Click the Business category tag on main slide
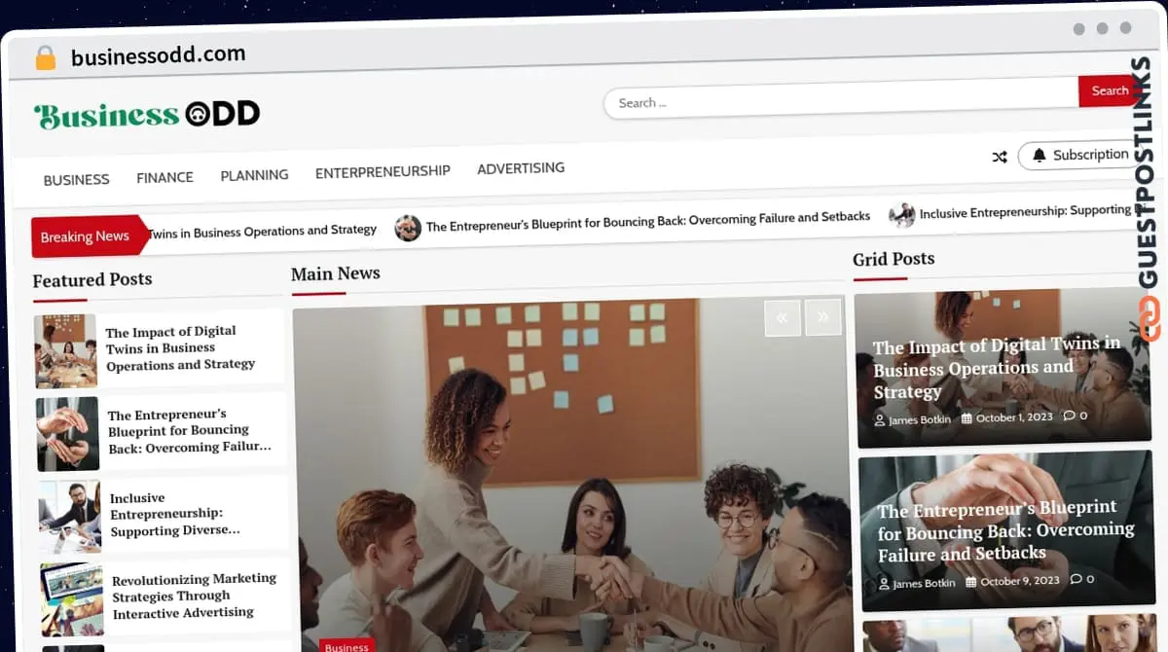Screen dimensions: 1168x652 [x=347, y=646]
